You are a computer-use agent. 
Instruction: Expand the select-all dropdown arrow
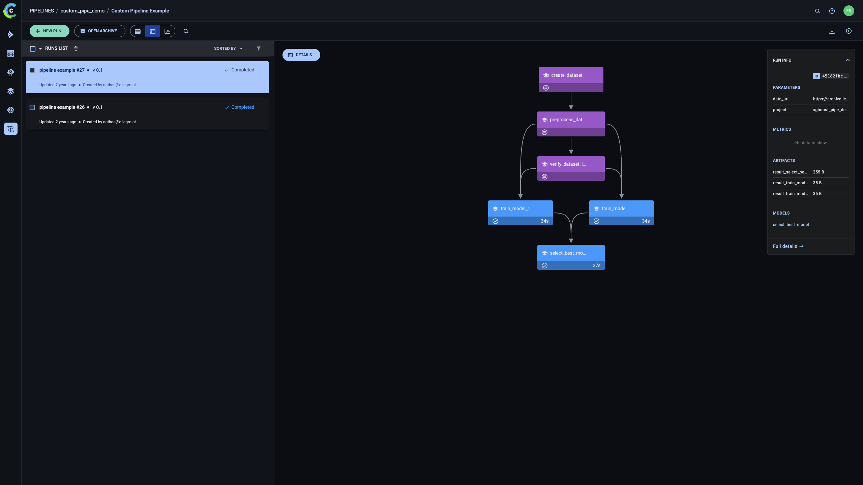pyautogui.click(x=40, y=48)
